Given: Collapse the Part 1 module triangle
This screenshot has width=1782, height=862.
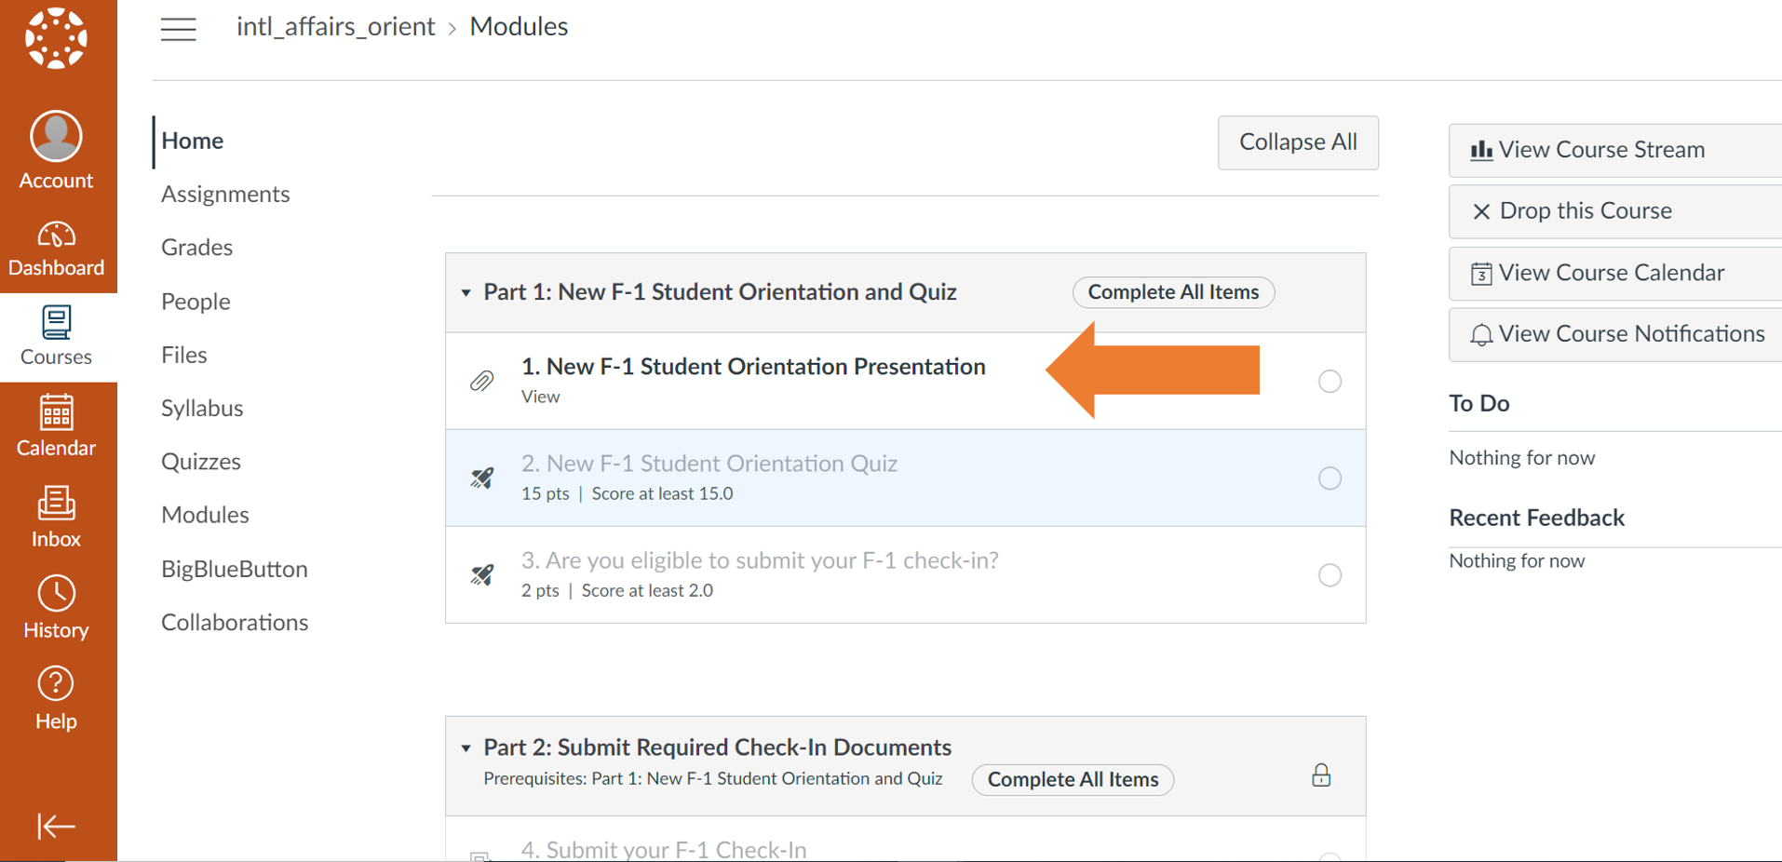Looking at the screenshot, I should point(466,292).
